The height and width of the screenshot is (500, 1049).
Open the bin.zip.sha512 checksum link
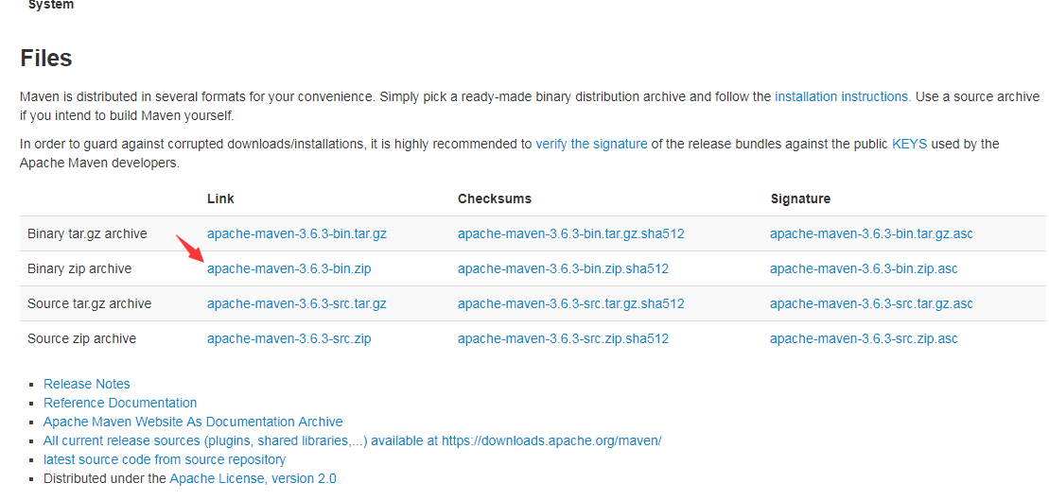click(x=563, y=268)
